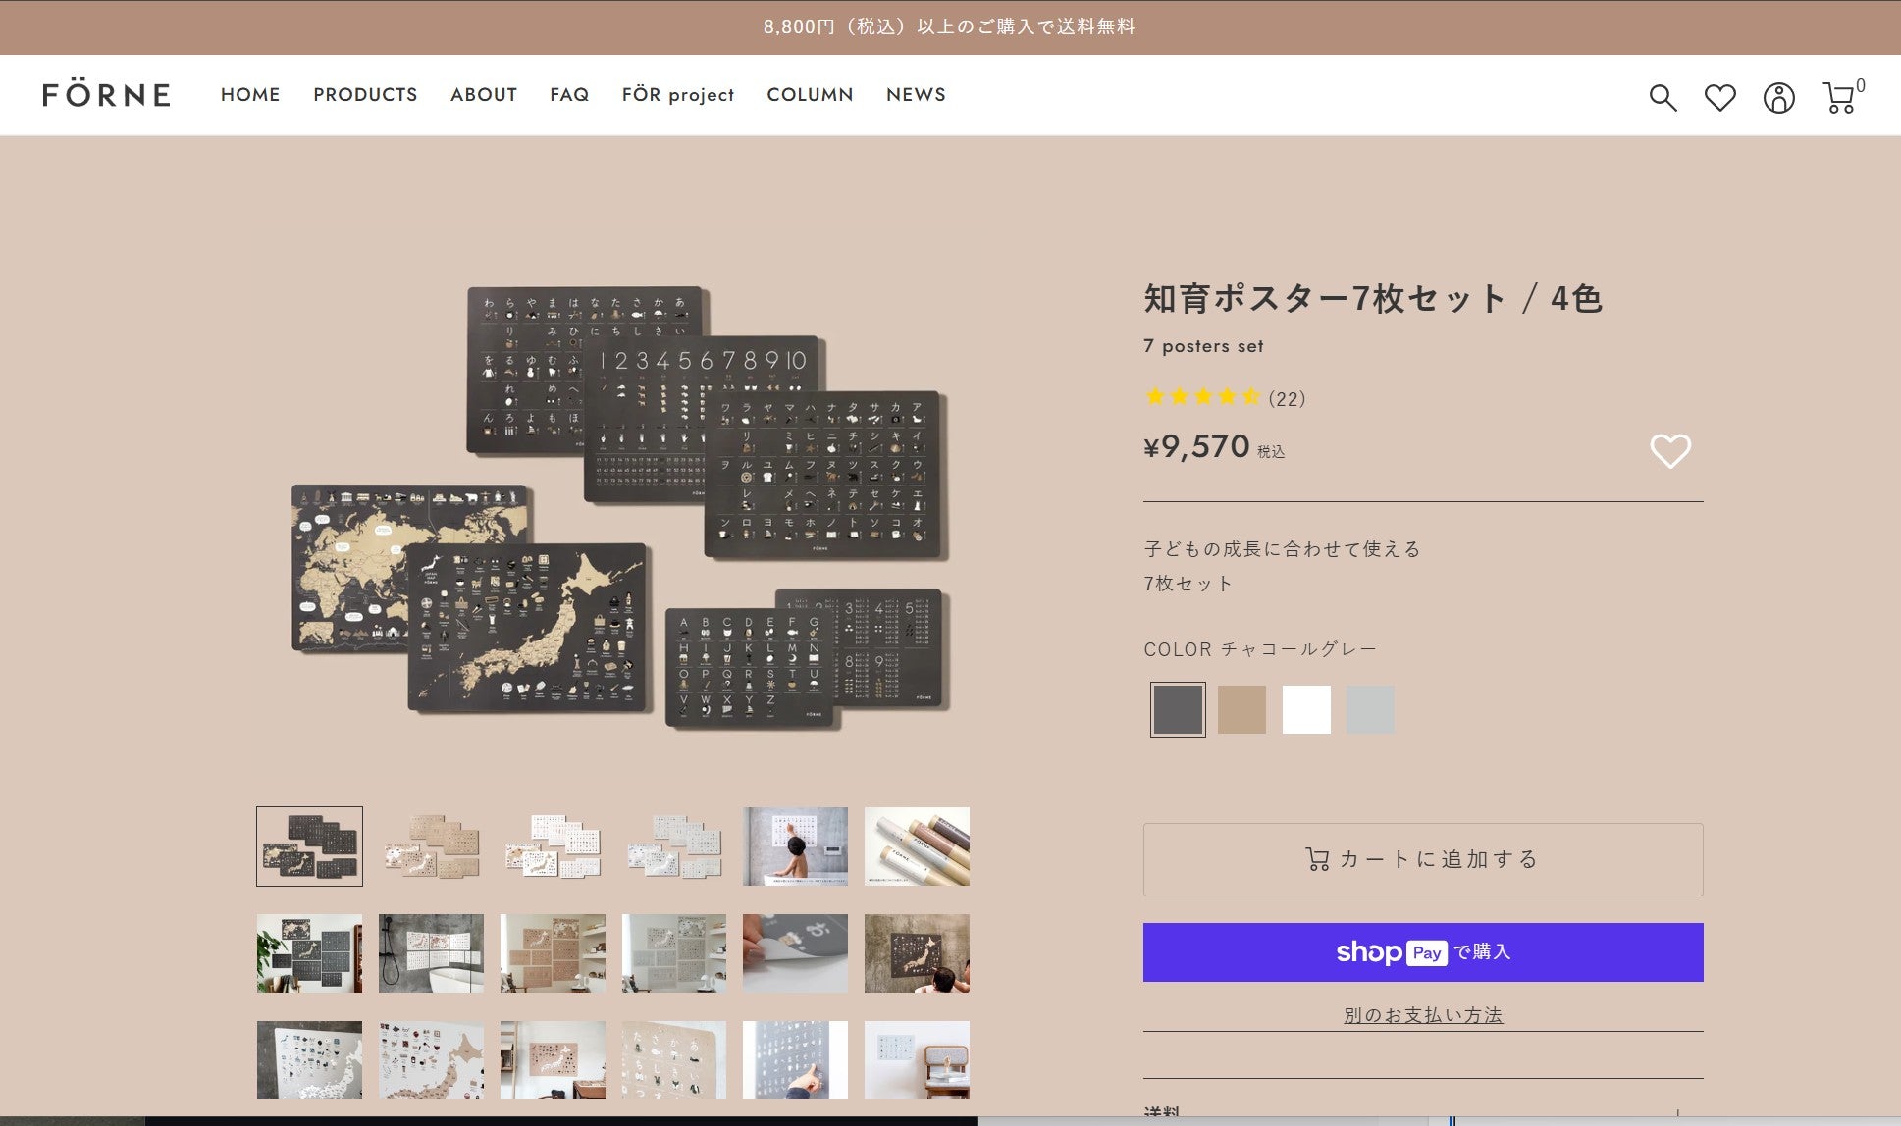View the rolled poster tubes thumbnail
The height and width of the screenshot is (1126, 1901).
[916, 846]
